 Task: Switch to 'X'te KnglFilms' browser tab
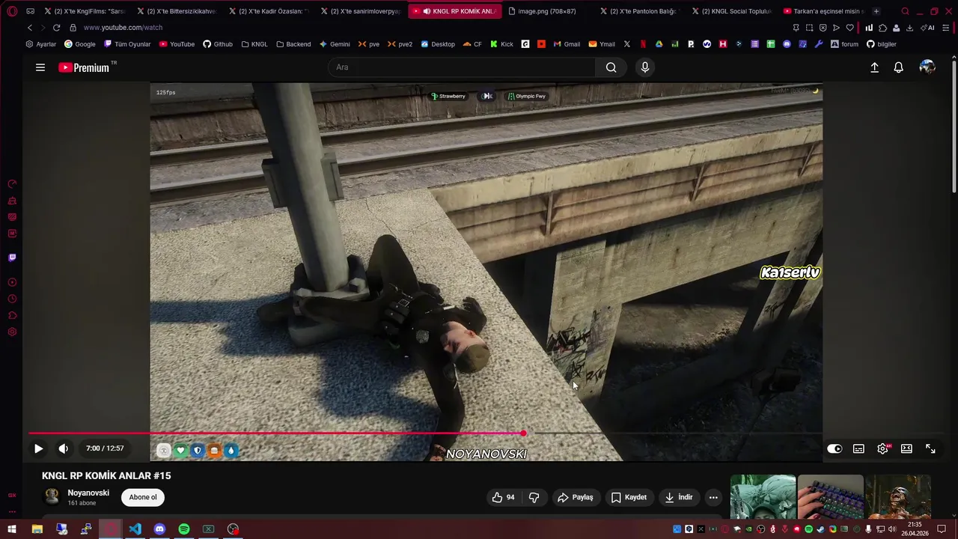click(85, 11)
